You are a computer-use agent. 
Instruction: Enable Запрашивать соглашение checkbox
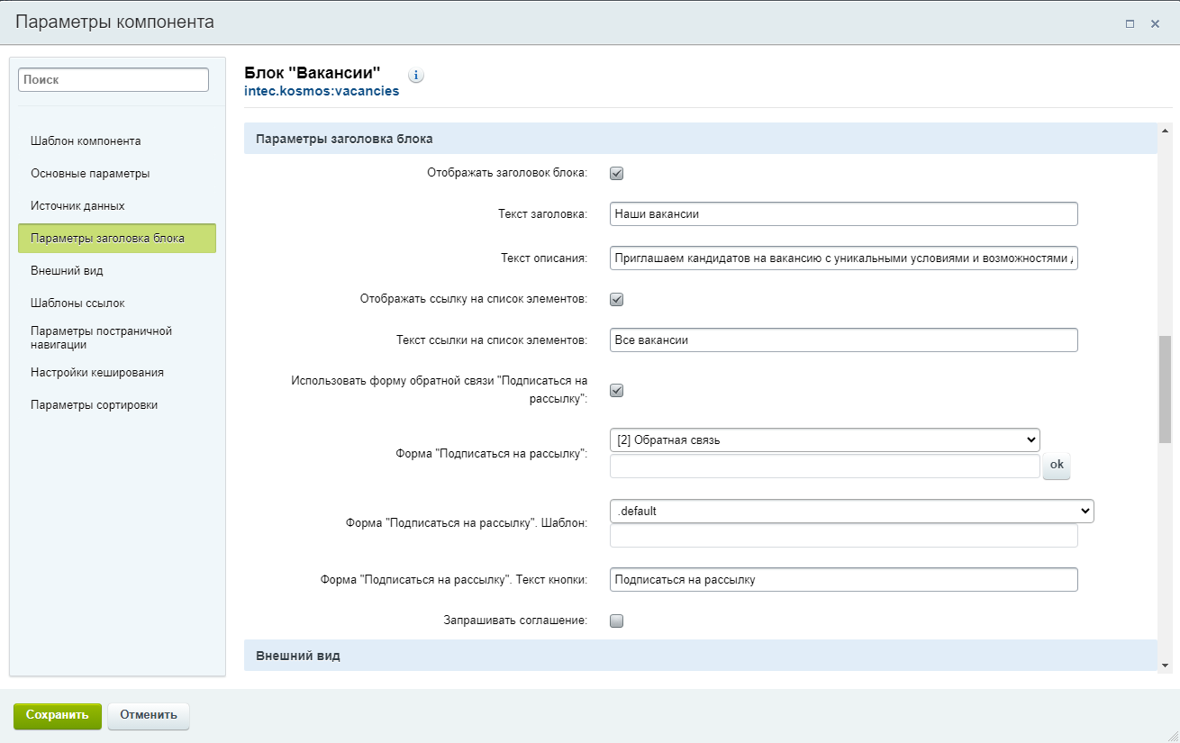pos(617,620)
